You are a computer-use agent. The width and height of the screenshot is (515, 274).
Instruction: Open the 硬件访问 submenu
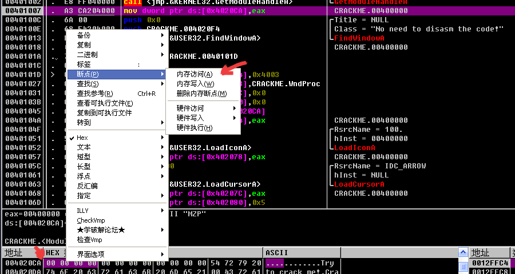coord(203,108)
